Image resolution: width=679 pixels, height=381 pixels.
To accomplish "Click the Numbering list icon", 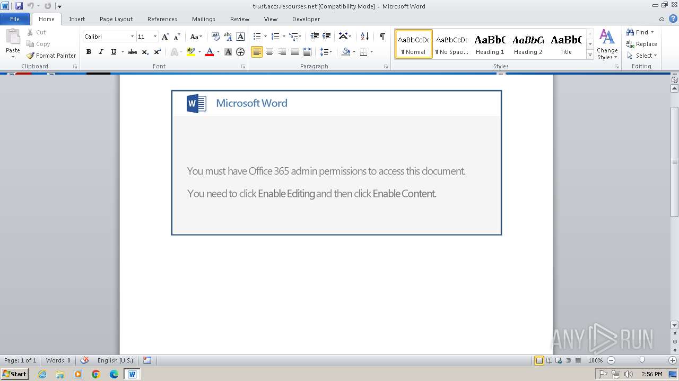I will (275, 37).
